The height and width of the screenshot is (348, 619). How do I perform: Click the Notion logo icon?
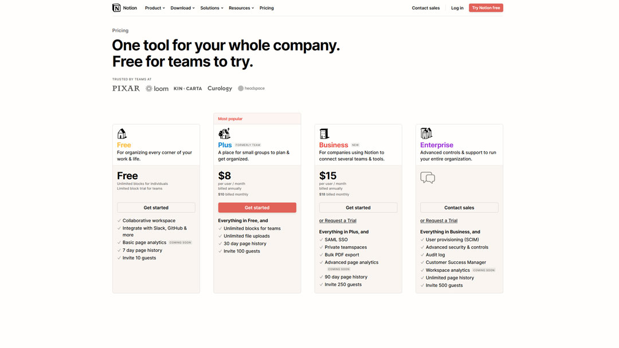pyautogui.click(x=116, y=8)
